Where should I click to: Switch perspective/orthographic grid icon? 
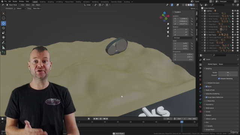168,36
